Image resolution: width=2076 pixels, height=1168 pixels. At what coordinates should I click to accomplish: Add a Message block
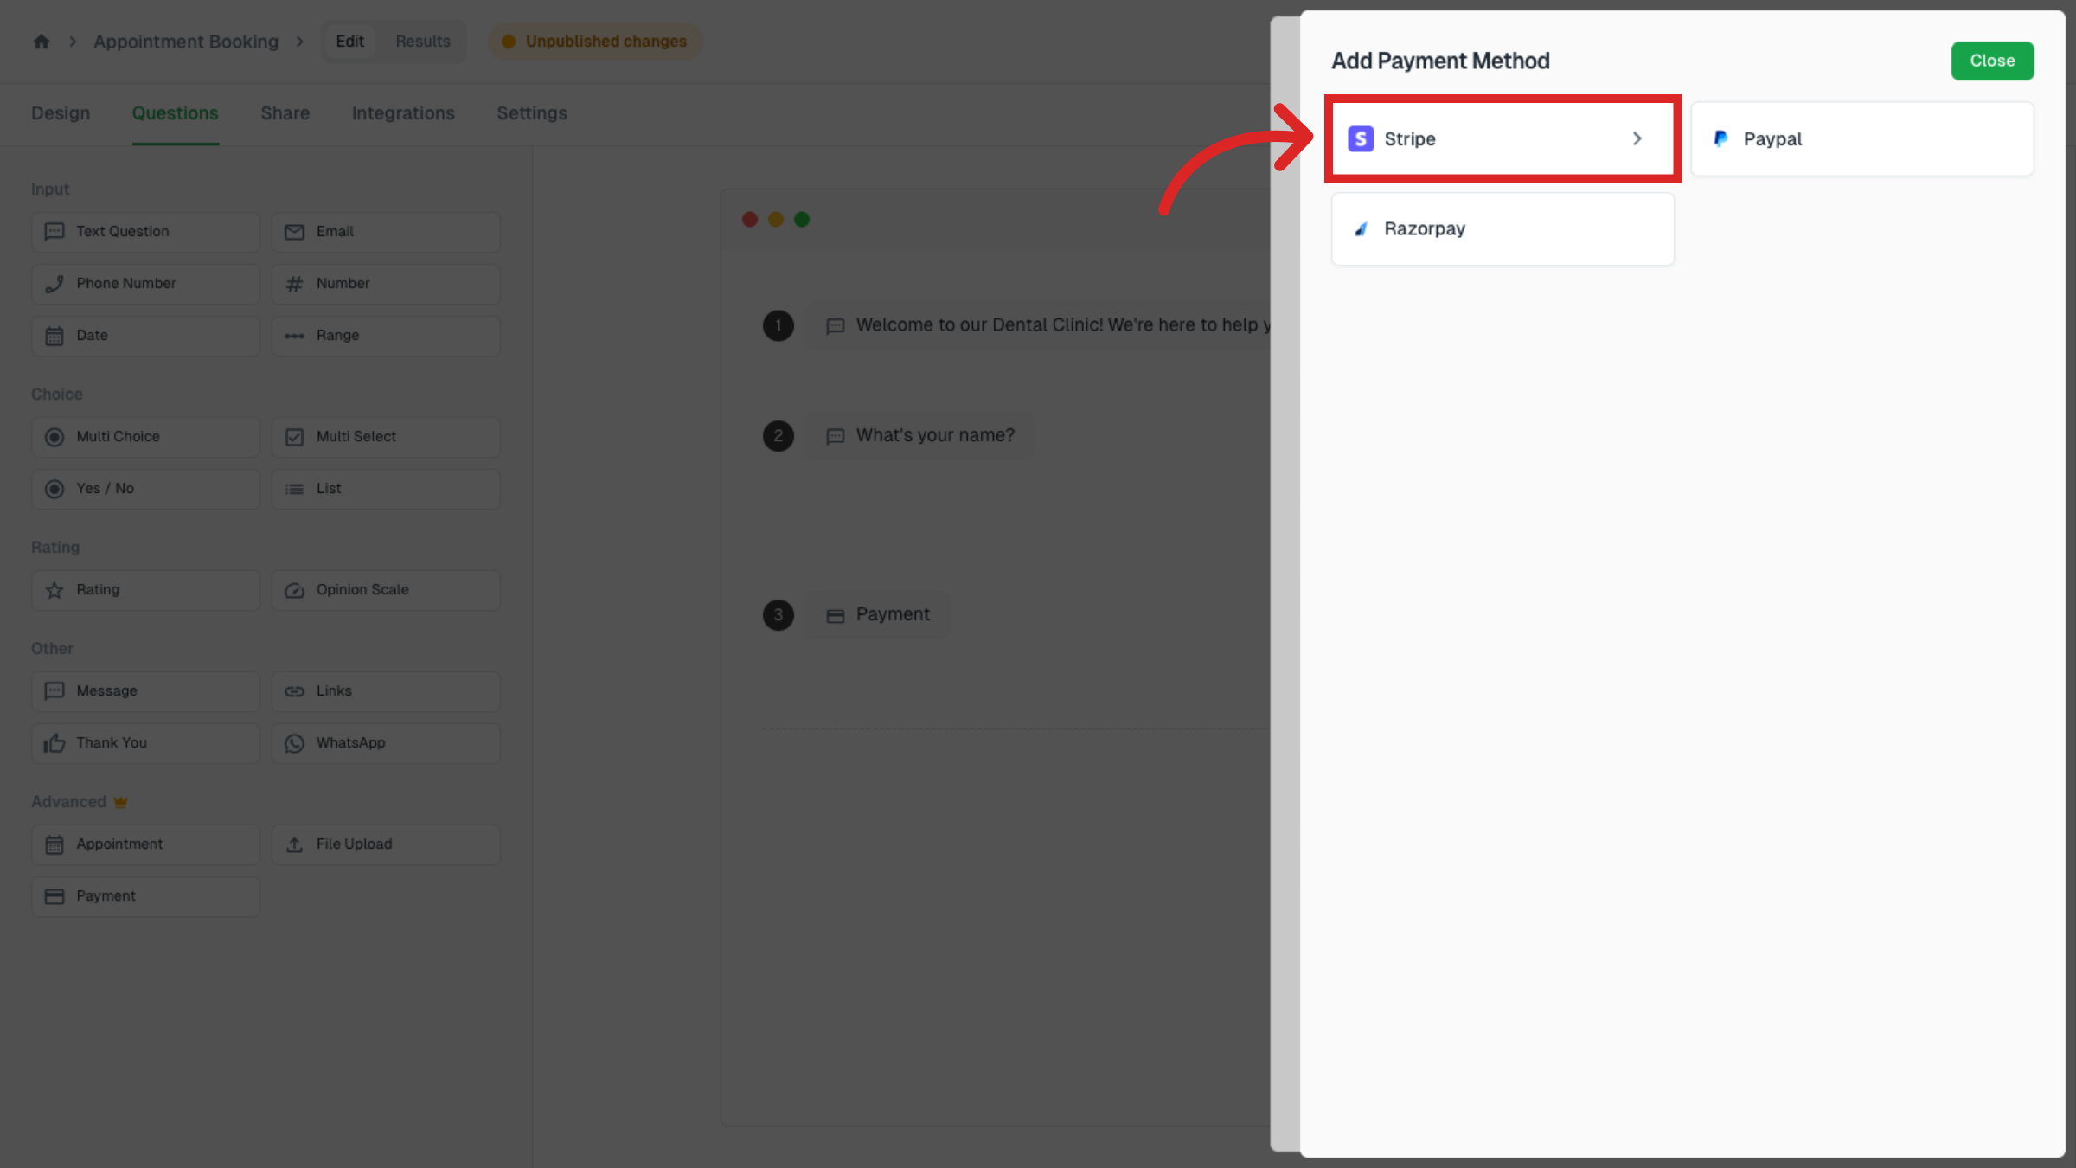(x=145, y=691)
